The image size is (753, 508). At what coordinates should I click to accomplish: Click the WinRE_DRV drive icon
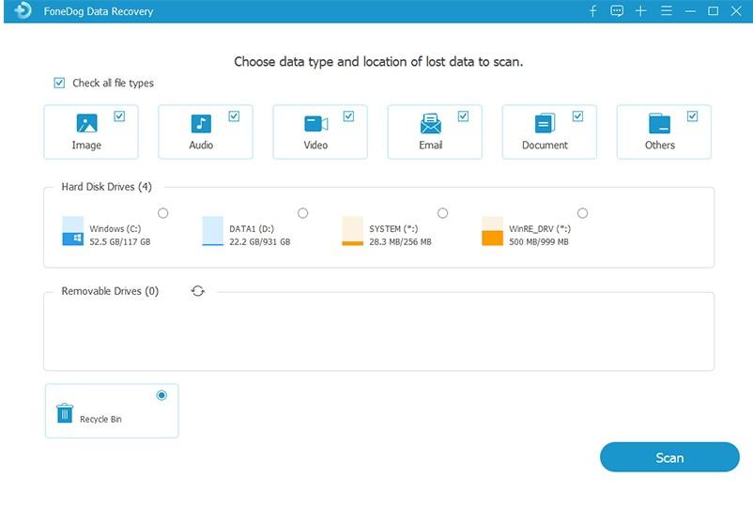tap(492, 231)
